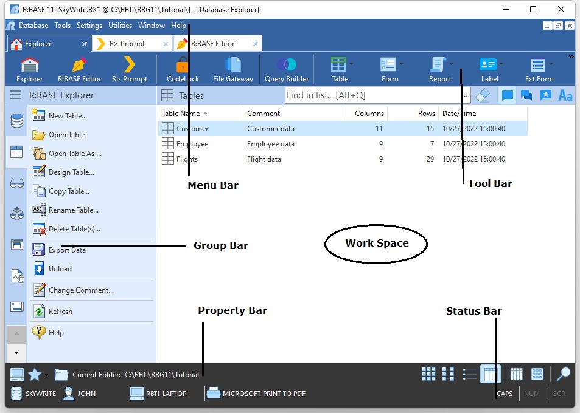Viewport: 580px width, 413px height.
Task: Open Table dropdown arrow in toolbar
Action: coord(351,64)
